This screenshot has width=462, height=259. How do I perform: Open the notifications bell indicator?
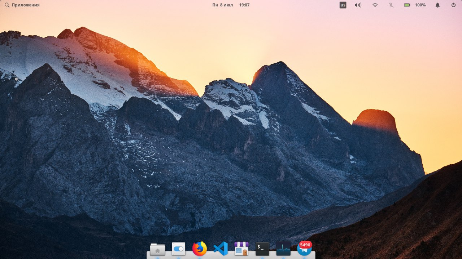click(437, 5)
